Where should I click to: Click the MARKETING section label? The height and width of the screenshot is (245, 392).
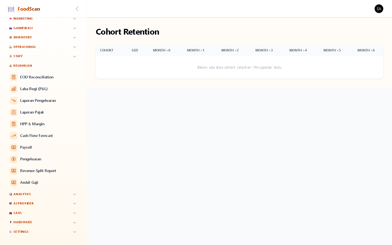tap(23, 19)
